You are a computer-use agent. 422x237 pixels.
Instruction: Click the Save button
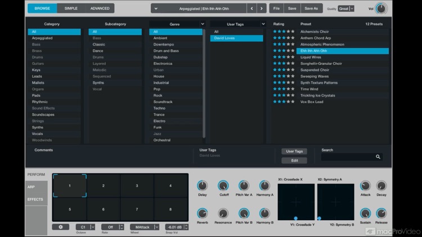point(292,8)
